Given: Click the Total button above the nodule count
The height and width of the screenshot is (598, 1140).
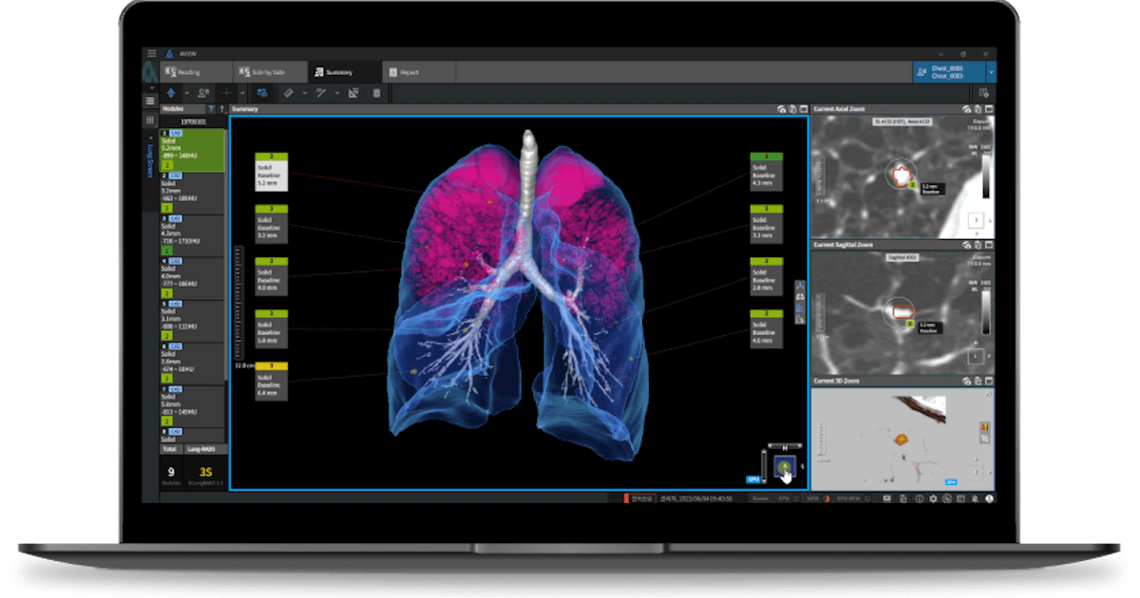Looking at the screenshot, I should pos(171,448).
